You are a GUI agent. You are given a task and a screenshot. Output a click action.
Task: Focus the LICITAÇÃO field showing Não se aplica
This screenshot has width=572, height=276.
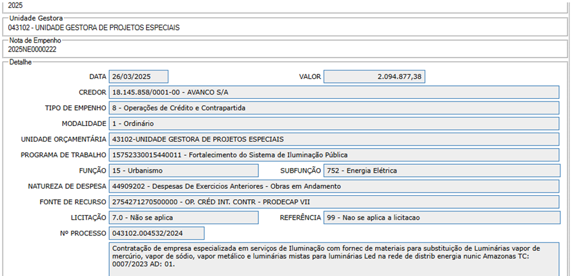click(x=183, y=218)
